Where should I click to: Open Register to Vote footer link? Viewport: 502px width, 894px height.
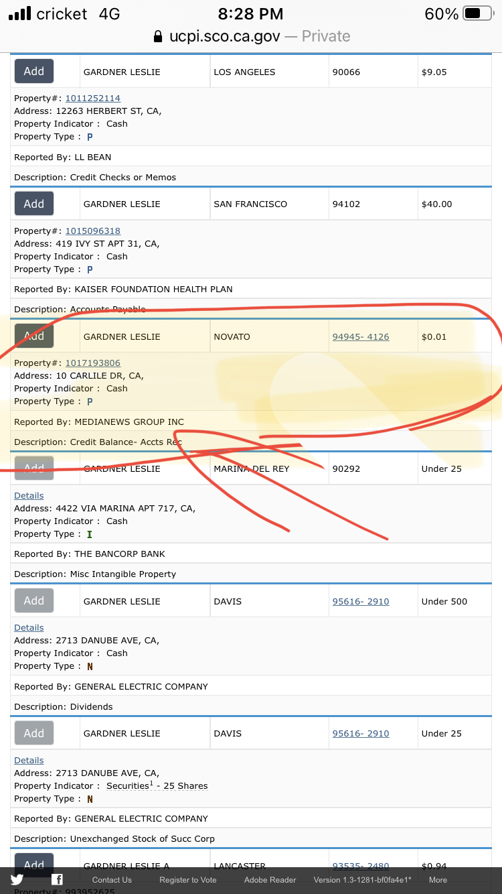tap(188, 880)
